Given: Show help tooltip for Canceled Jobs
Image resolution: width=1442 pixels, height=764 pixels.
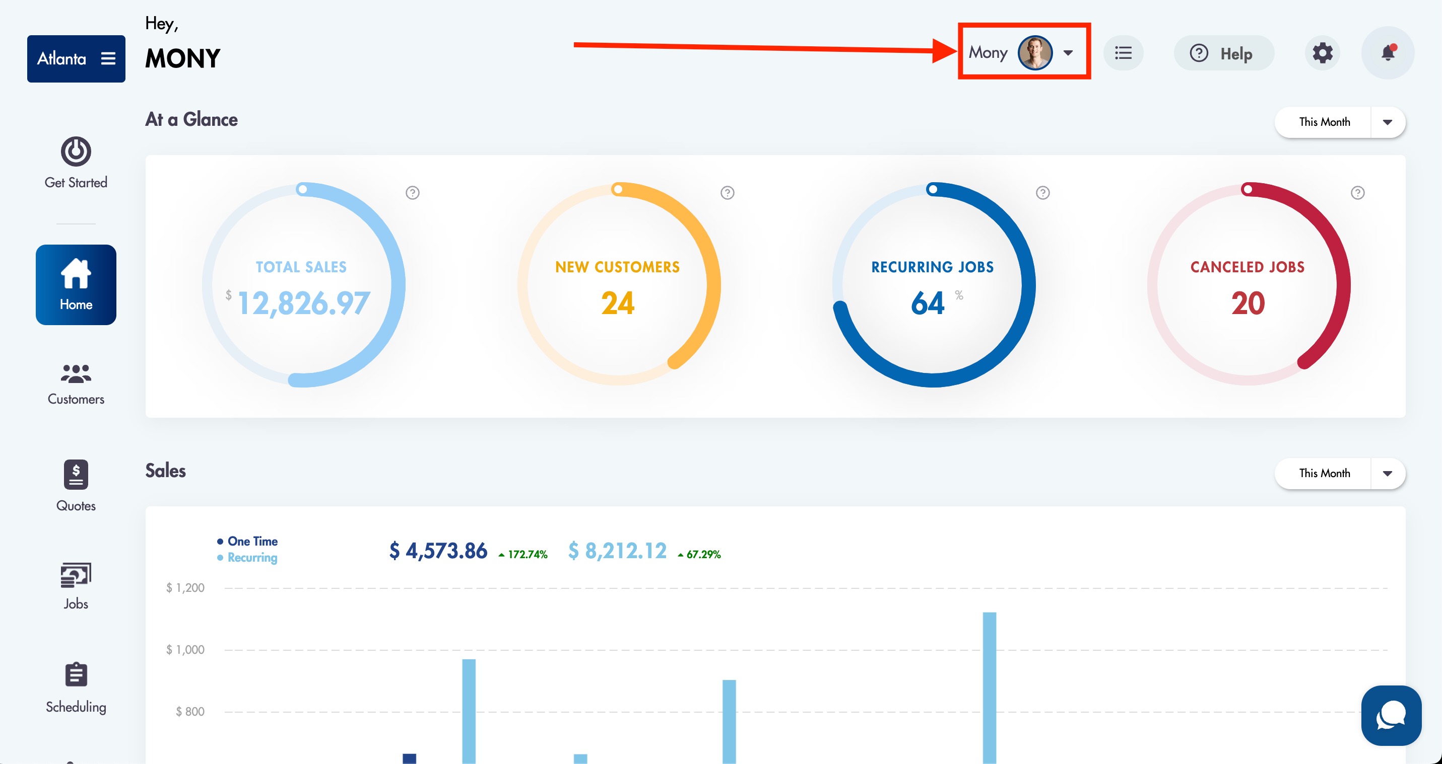Looking at the screenshot, I should pos(1357,193).
